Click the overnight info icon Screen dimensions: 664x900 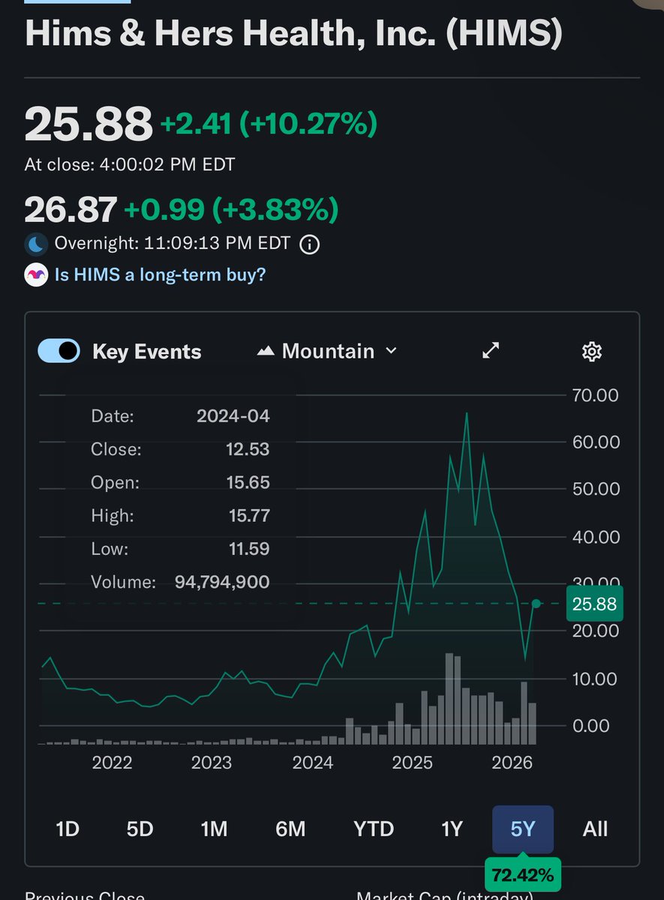click(x=309, y=244)
